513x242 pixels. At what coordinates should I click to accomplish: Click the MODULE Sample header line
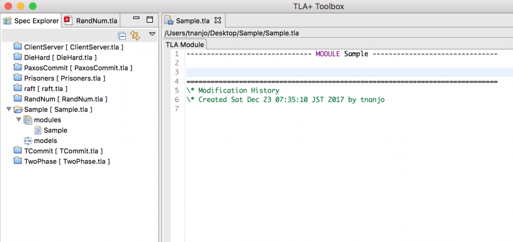(x=342, y=54)
